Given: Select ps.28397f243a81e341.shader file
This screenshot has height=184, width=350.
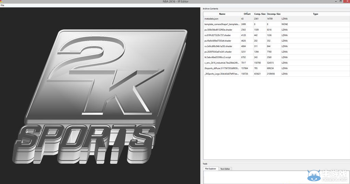Looking at the screenshot, I should [x=218, y=52].
